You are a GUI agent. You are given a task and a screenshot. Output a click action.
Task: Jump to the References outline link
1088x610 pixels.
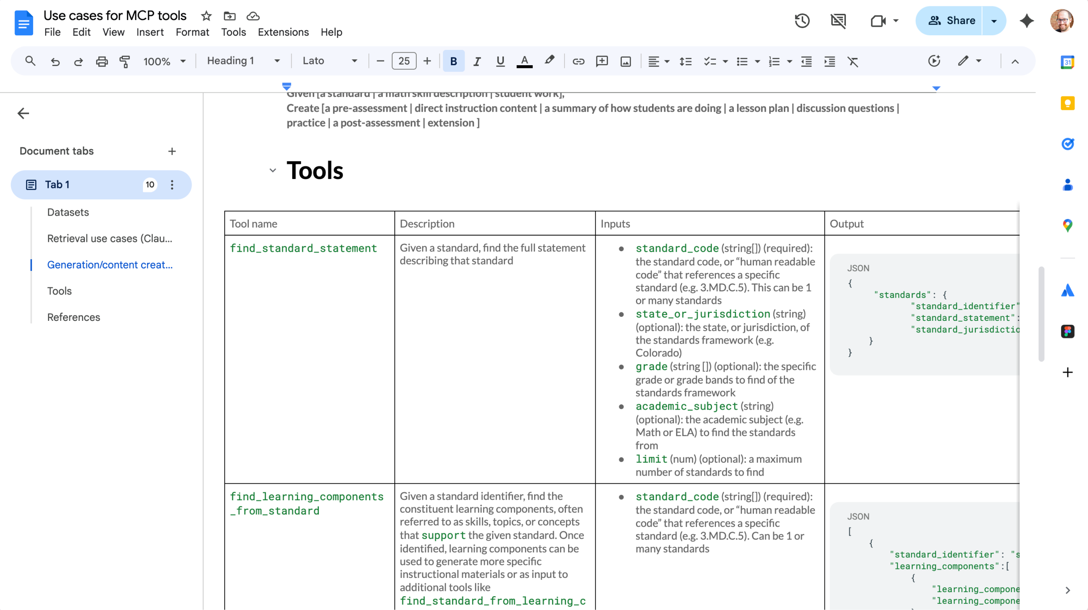tap(74, 317)
